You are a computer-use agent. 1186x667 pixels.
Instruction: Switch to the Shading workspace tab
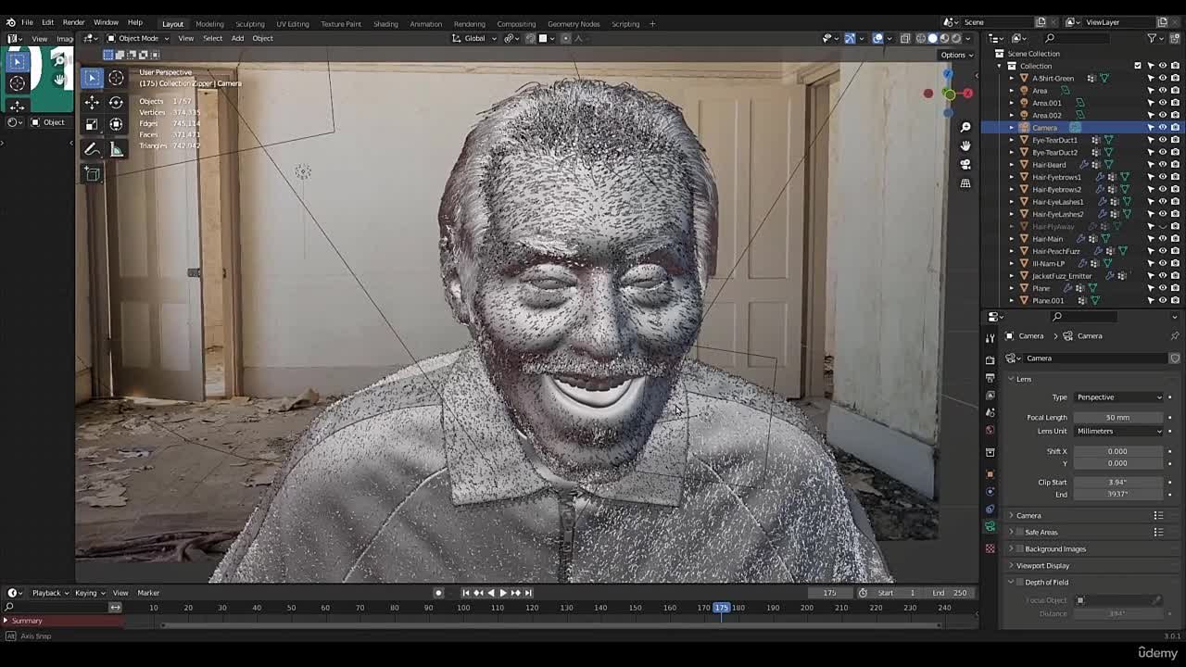click(385, 23)
